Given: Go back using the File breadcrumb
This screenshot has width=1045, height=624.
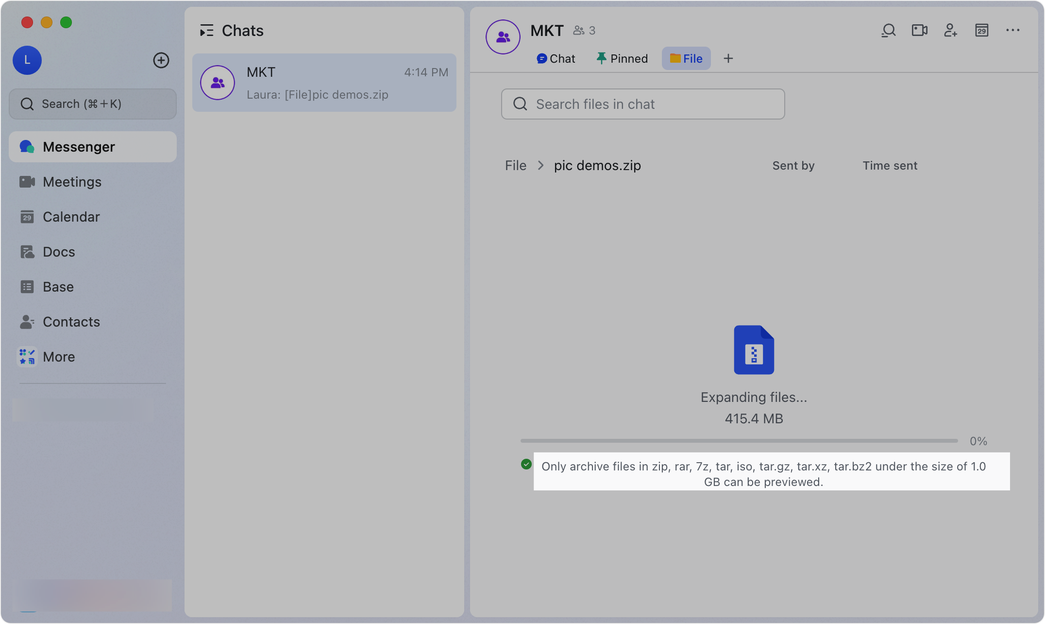Looking at the screenshot, I should [x=515, y=165].
